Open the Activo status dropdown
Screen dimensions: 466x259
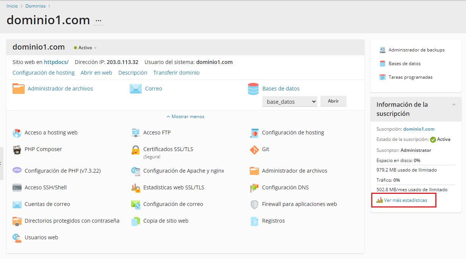[x=85, y=48]
